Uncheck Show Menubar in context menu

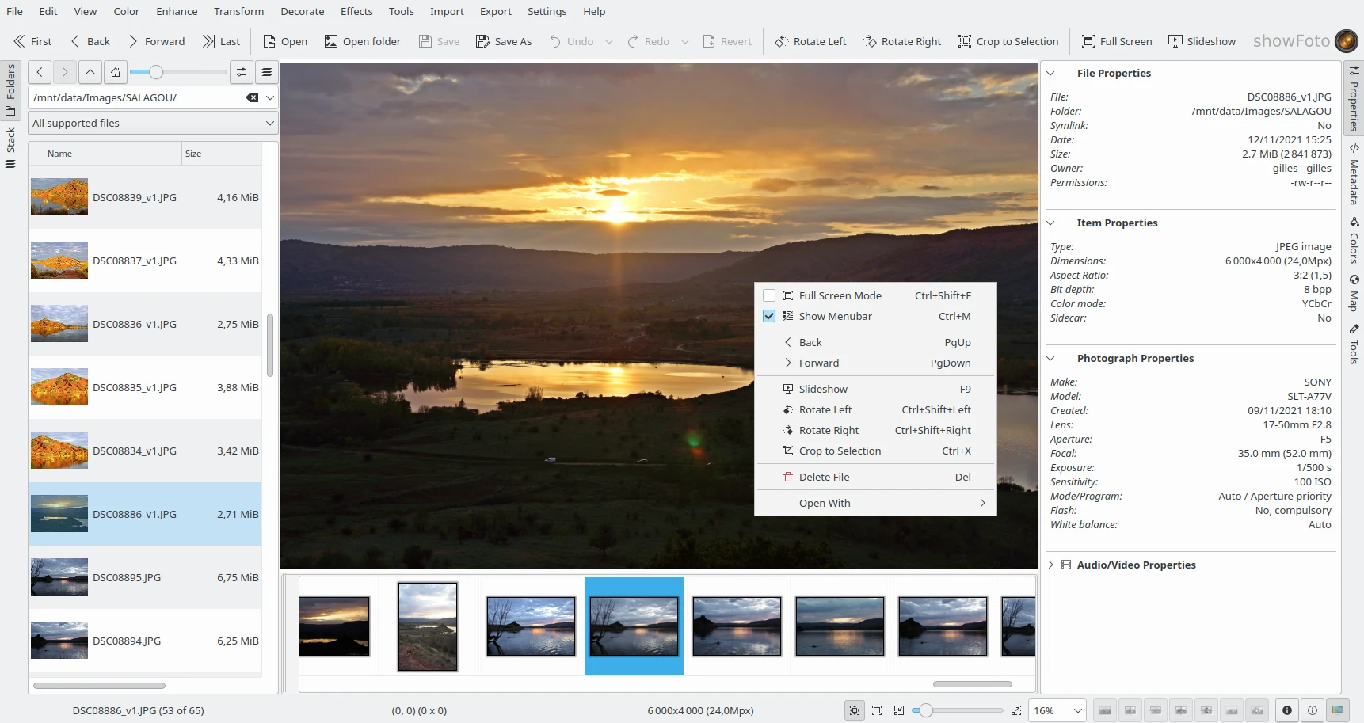pyautogui.click(x=768, y=316)
